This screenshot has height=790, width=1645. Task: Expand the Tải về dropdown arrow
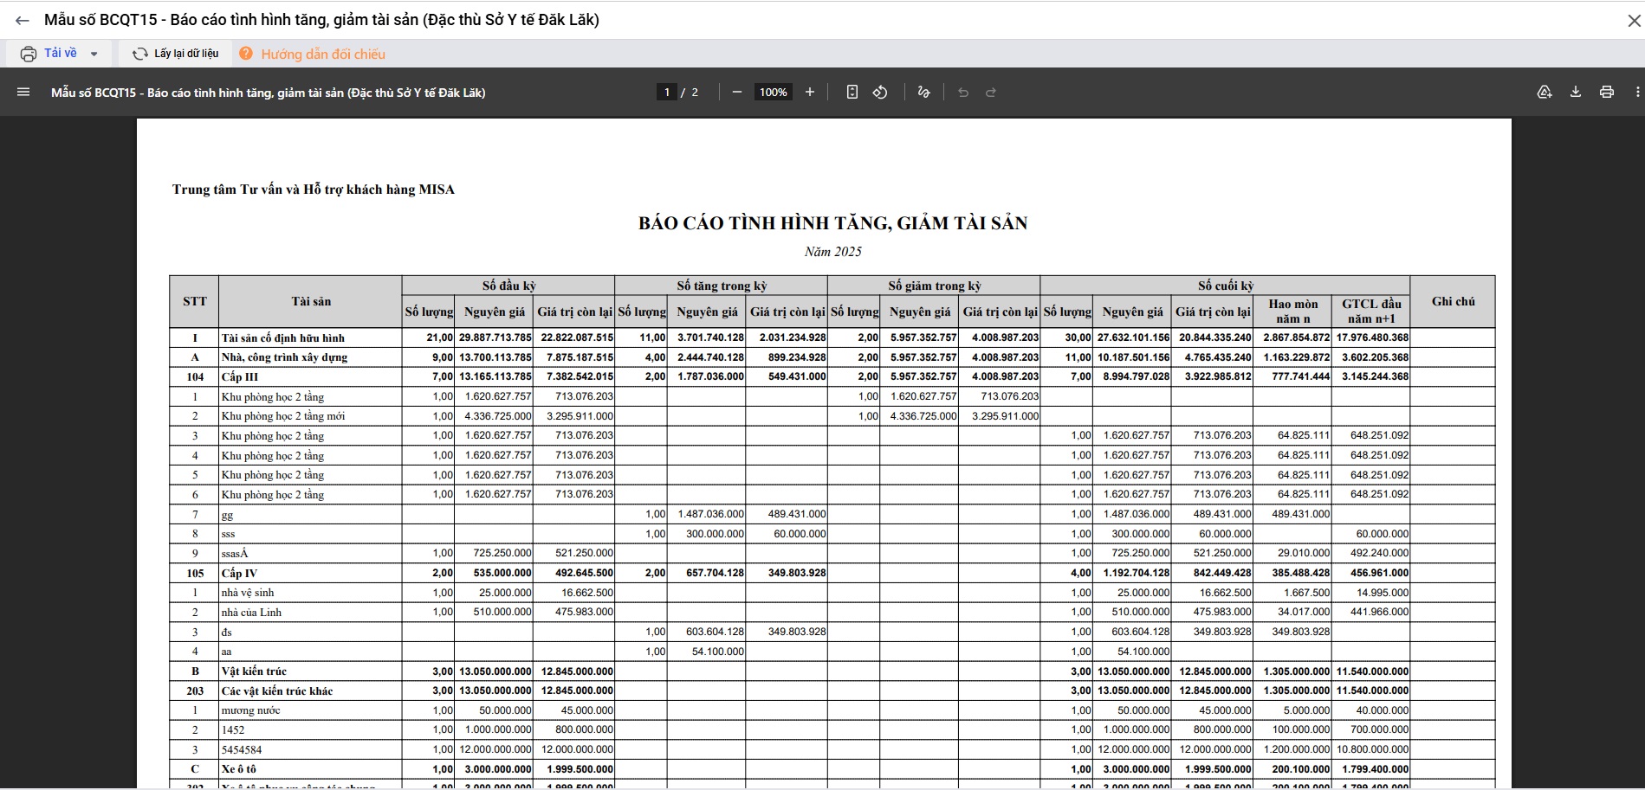[94, 54]
